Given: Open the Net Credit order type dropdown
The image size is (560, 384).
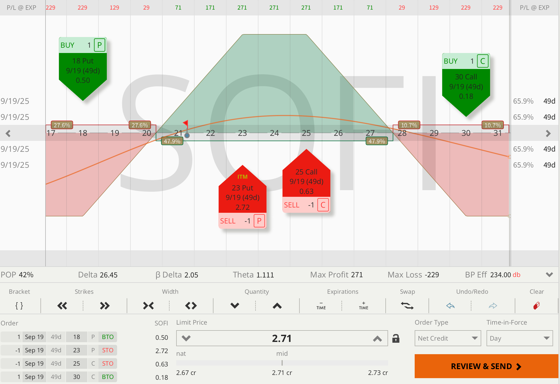Looking at the screenshot, I should [x=448, y=338].
